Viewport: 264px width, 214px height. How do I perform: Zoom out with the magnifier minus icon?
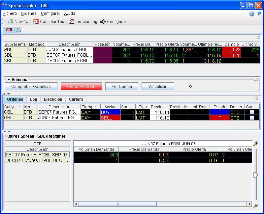(255, 206)
